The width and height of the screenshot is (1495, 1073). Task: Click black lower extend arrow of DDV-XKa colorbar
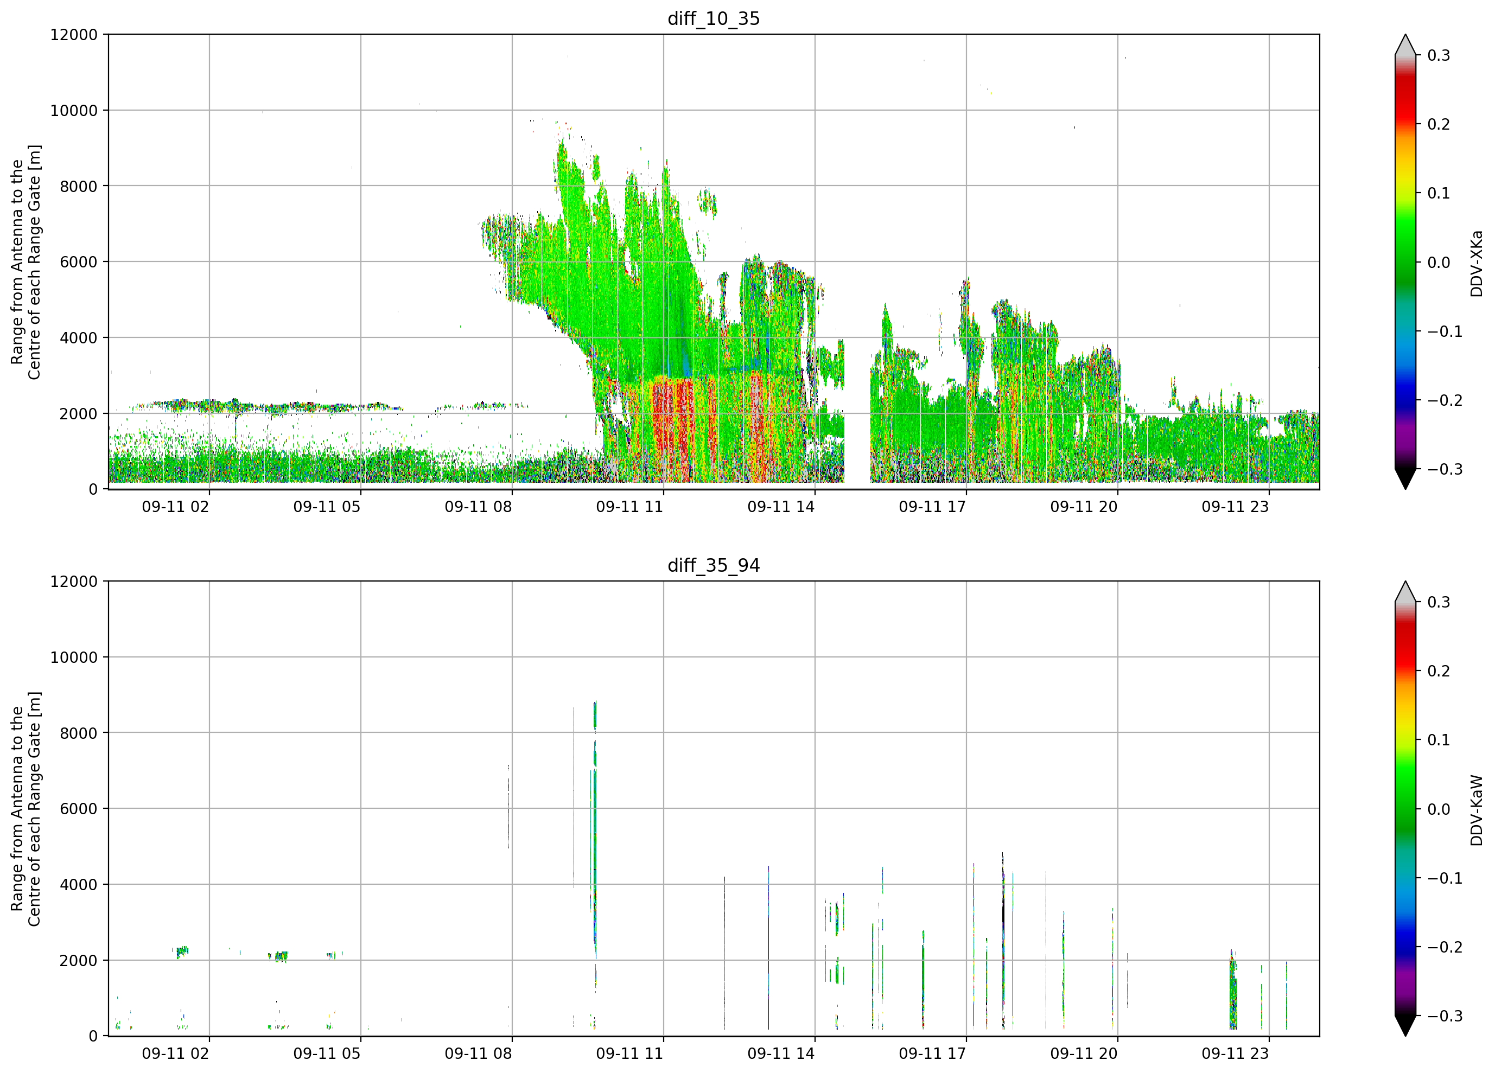(1405, 478)
